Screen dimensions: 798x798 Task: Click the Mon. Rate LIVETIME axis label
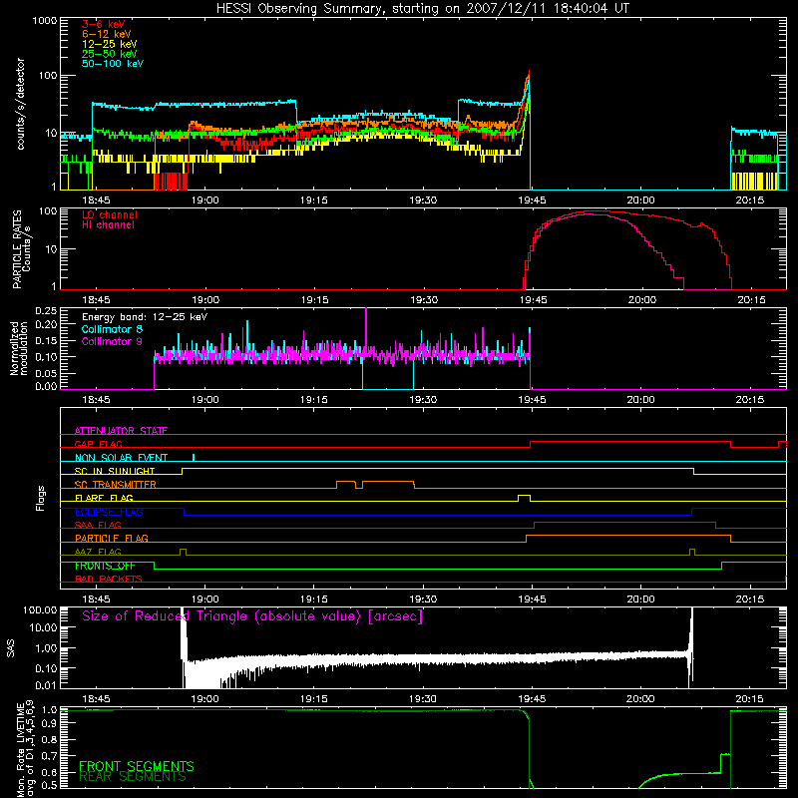26,749
